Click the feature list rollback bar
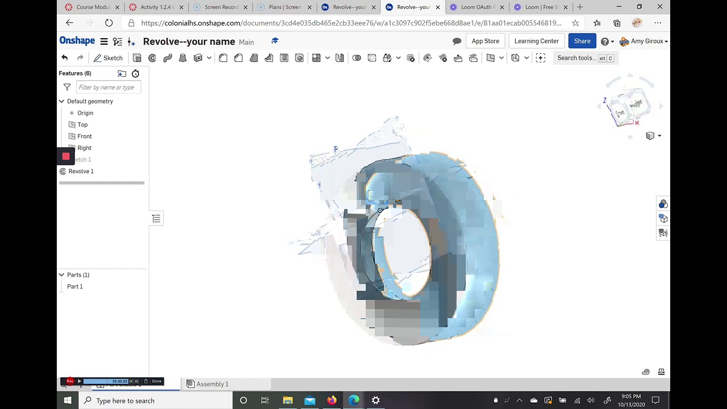727x409 pixels. click(x=102, y=183)
